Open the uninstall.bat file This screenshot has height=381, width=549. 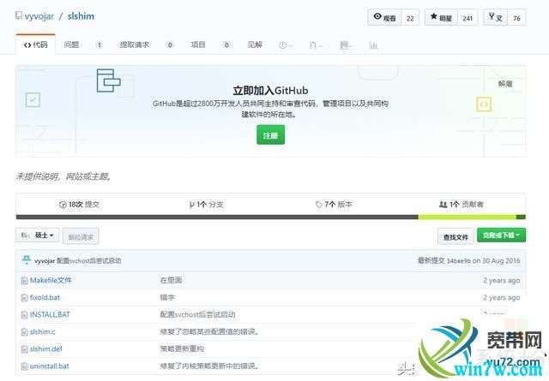(50, 366)
